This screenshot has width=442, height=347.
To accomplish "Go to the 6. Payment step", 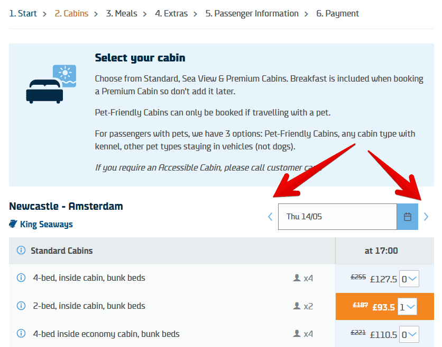I will (337, 13).
